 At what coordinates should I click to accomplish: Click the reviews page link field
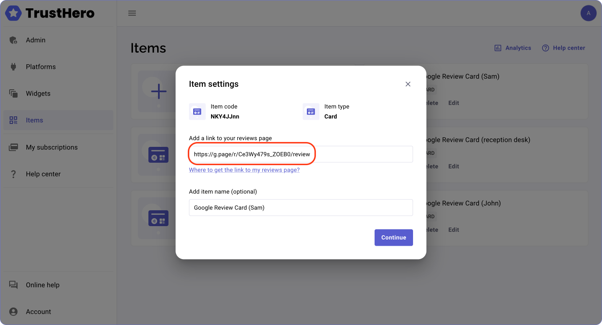pos(301,154)
